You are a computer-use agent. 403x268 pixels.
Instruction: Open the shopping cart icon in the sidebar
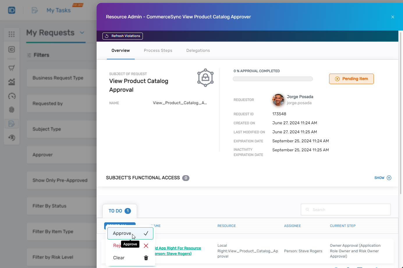coord(12,68)
